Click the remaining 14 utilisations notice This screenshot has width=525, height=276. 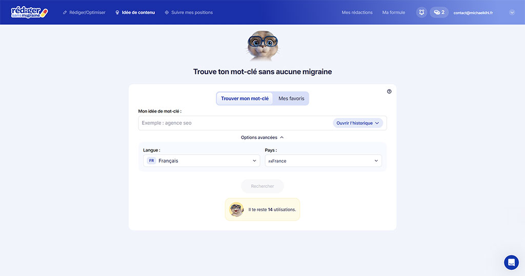pos(262,209)
